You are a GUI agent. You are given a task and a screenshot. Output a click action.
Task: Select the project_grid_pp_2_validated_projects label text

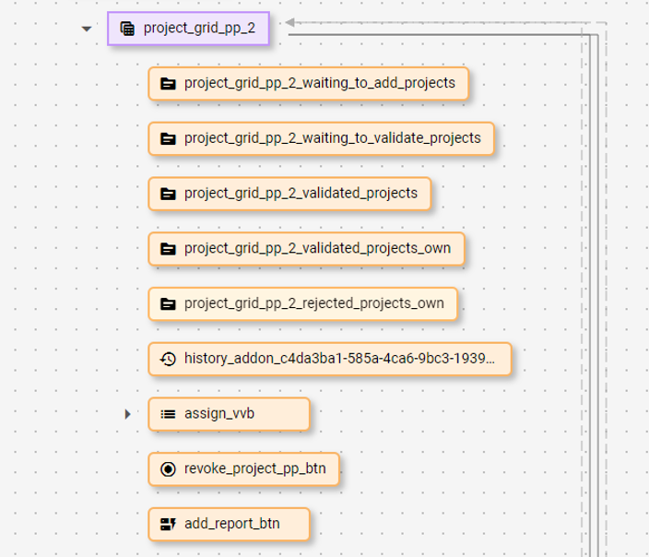301,194
